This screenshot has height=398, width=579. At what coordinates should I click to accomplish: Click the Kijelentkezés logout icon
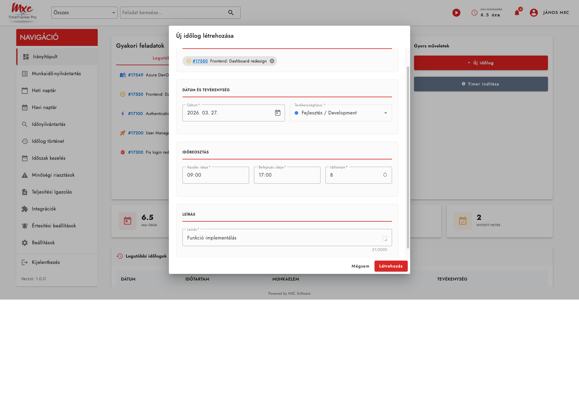point(25,262)
